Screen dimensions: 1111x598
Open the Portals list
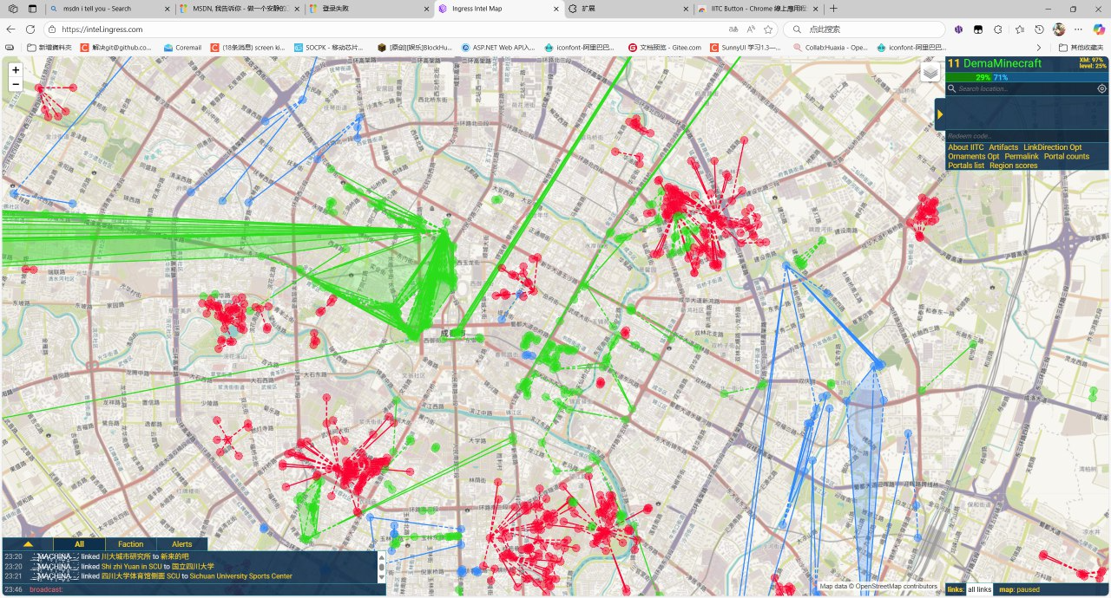click(x=966, y=165)
